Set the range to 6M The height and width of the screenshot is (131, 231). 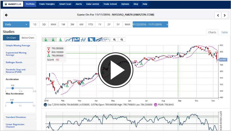tap(81, 25)
